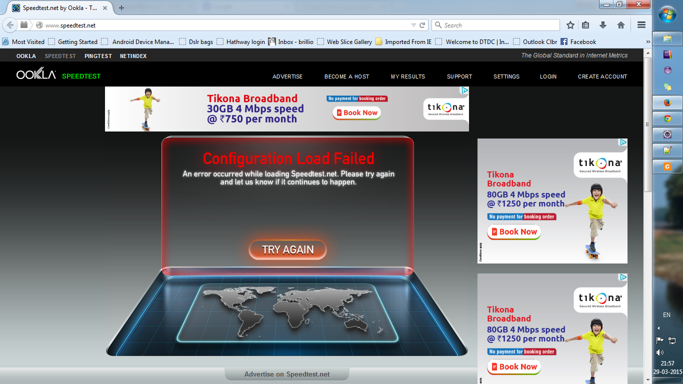
Task: Open the network connection tray icon
Action: [672, 340]
